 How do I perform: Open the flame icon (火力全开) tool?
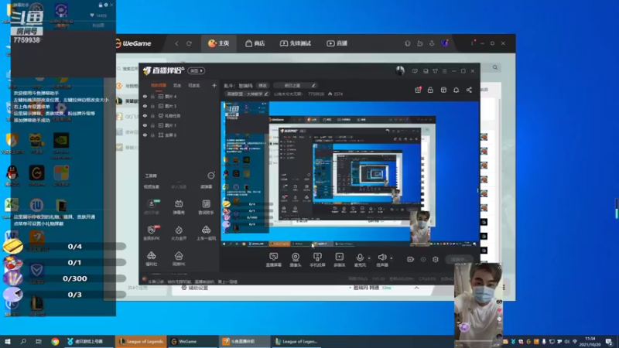point(179,233)
